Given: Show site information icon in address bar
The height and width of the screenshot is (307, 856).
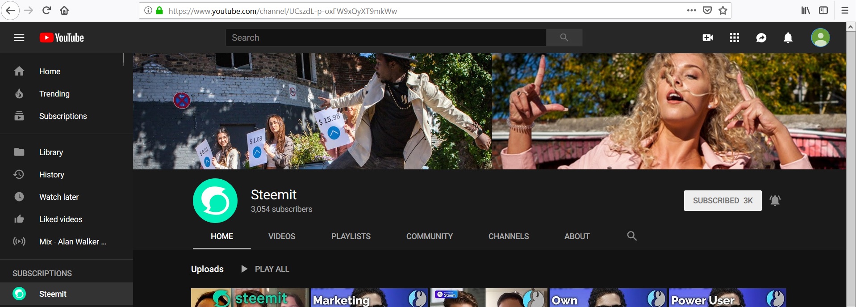Looking at the screenshot, I should click(148, 10).
